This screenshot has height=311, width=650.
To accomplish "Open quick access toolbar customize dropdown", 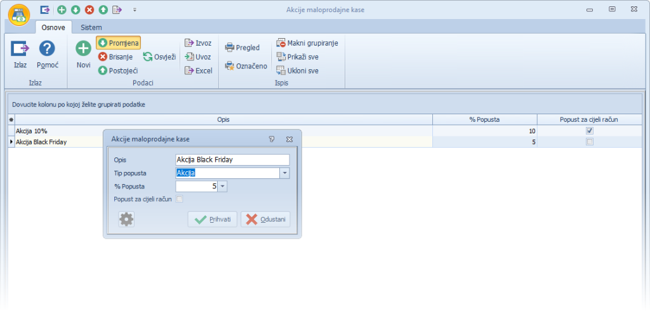I will (135, 10).
